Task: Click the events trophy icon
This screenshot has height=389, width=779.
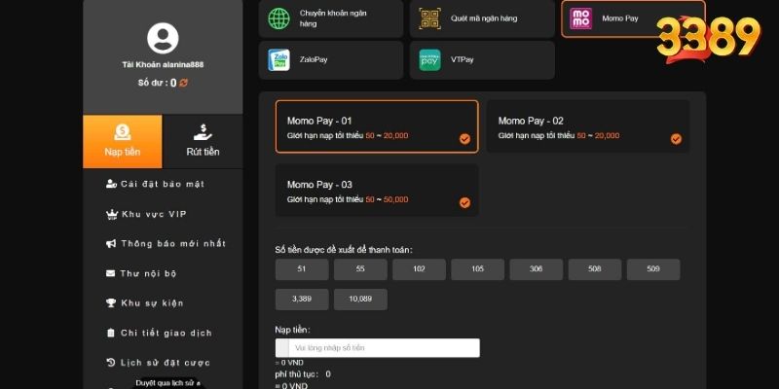Action: point(111,303)
